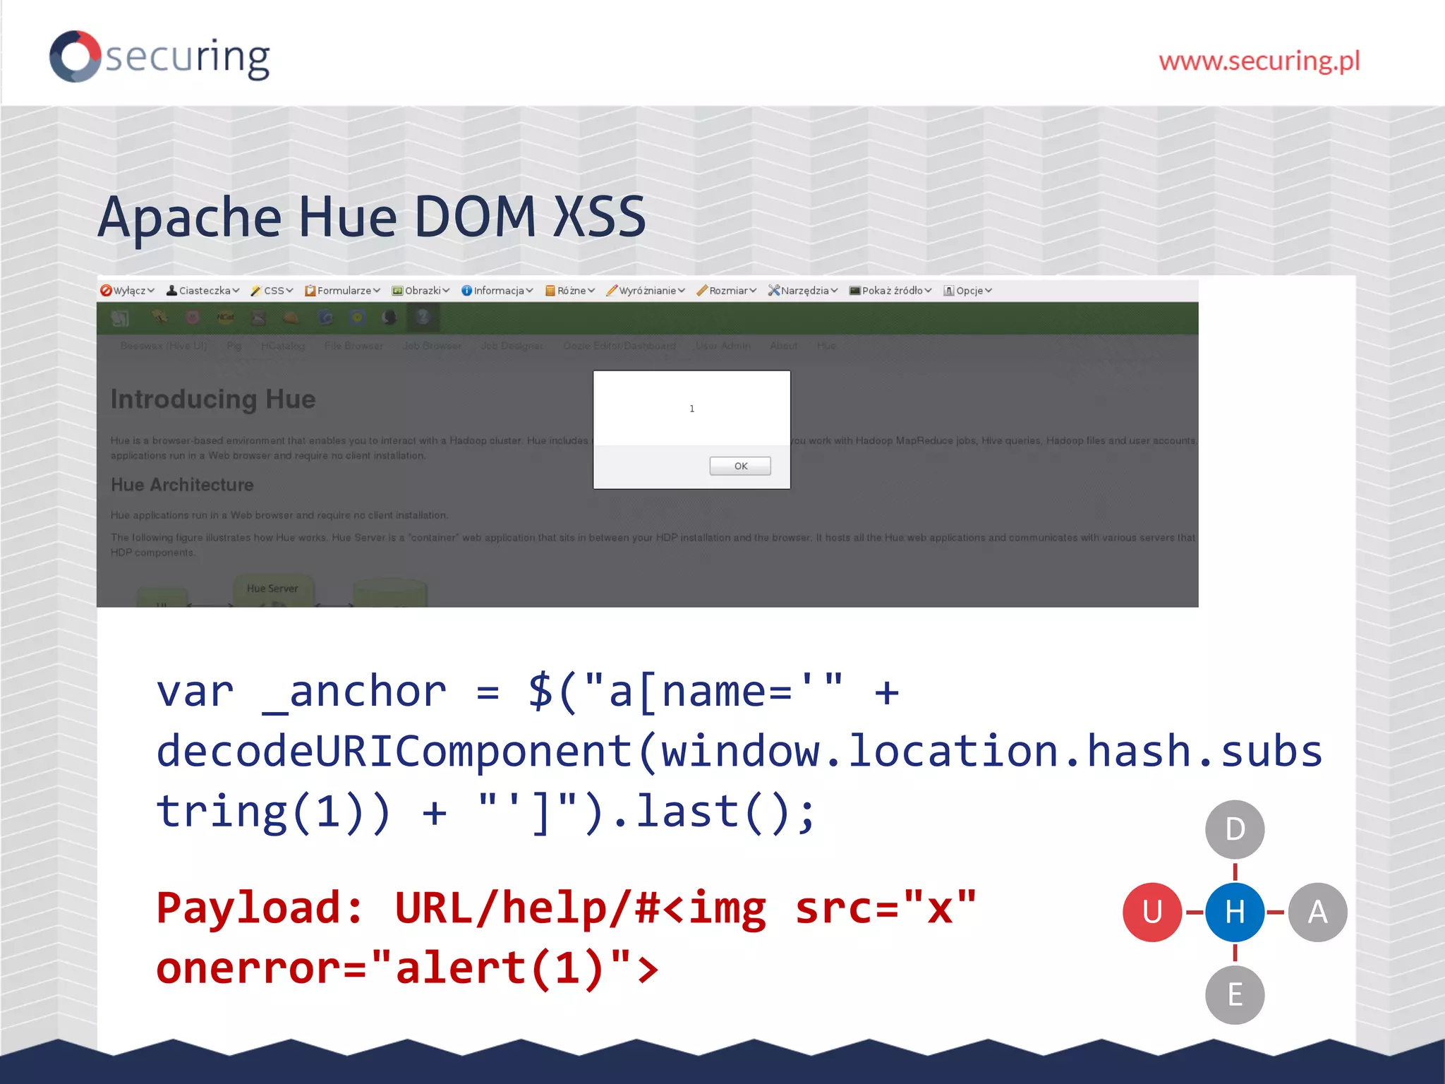This screenshot has width=1445, height=1084.
Task: Expand the CSS toolbar menu
Action: [x=272, y=290]
